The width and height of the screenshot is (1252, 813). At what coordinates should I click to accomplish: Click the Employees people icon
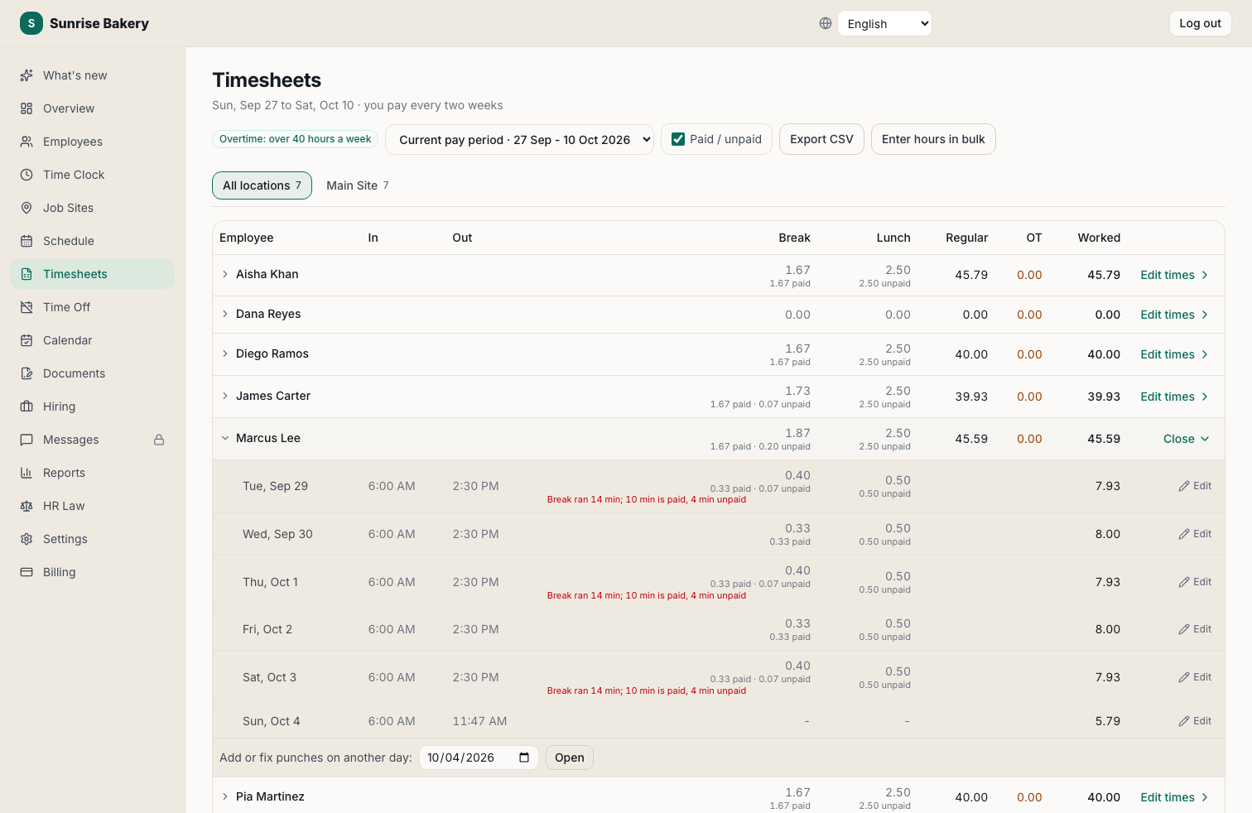click(26, 142)
